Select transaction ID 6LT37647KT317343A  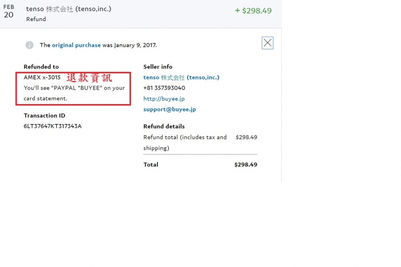click(x=53, y=126)
